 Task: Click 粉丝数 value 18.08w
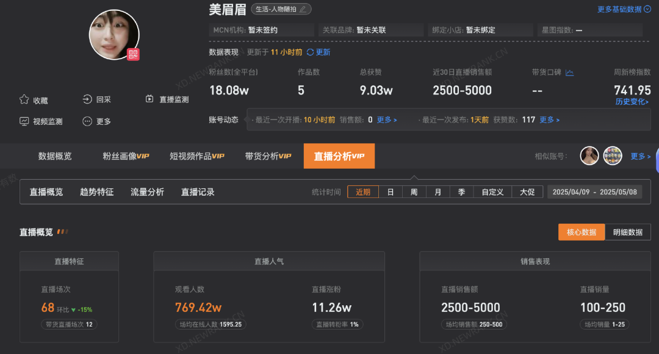pyautogui.click(x=229, y=90)
